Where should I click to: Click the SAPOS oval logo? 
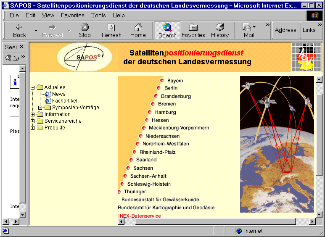(x=85, y=58)
